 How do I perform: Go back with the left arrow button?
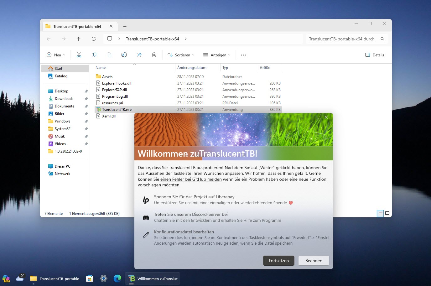tap(49, 39)
